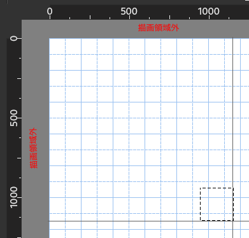Click the top edge of the dashed selection rectangle
The height and width of the screenshot is (238, 249).
point(217,188)
